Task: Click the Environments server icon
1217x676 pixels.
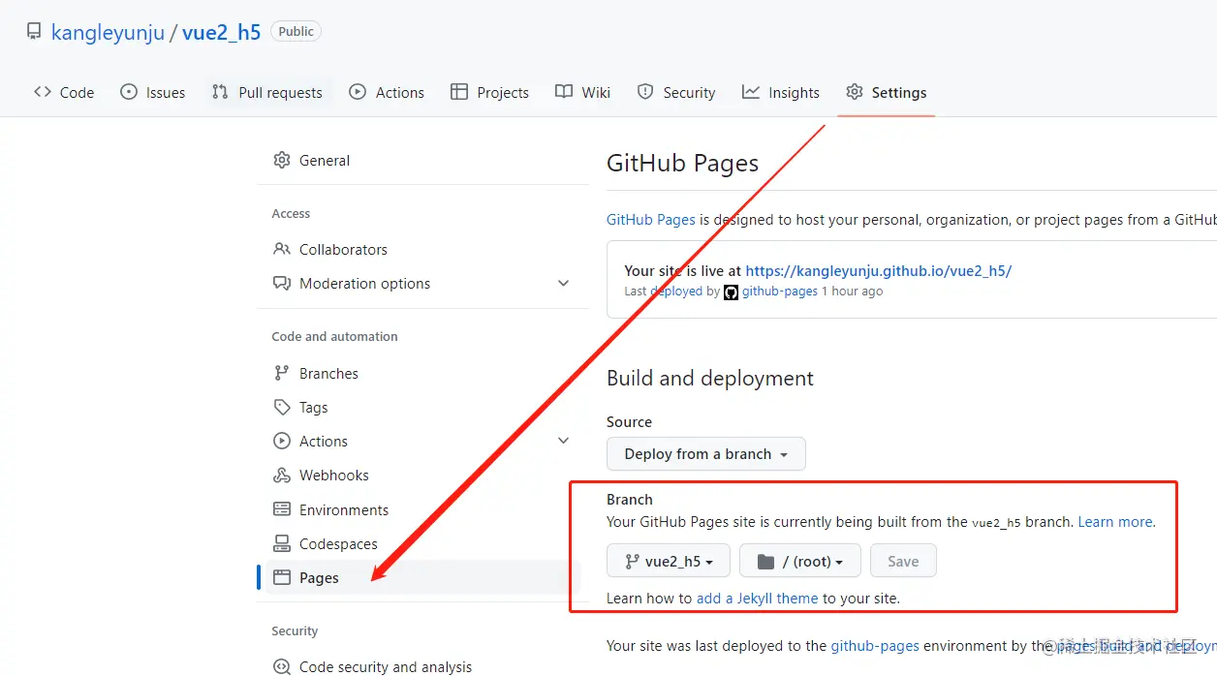Action: tap(282, 509)
